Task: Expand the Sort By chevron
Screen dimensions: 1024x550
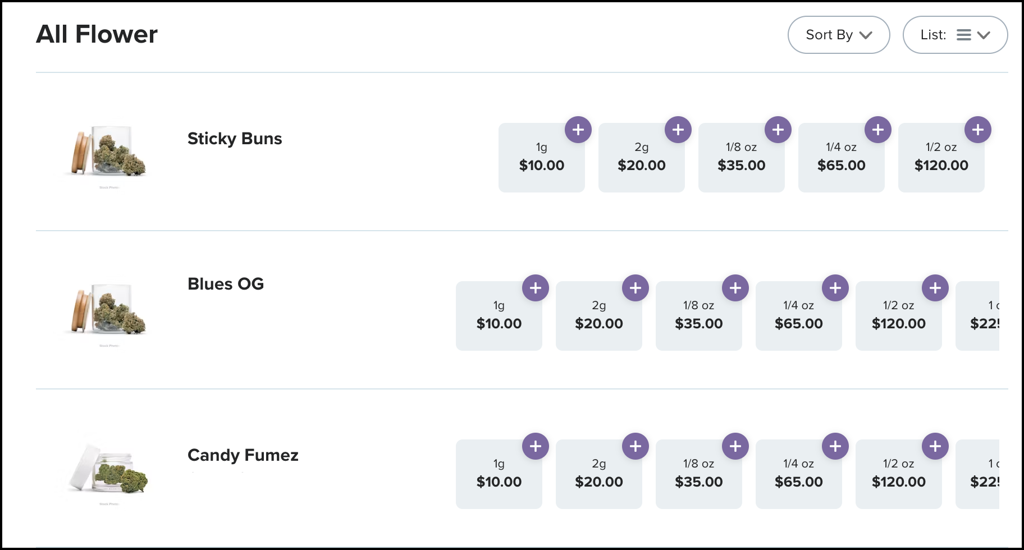Action: (x=867, y=35)
